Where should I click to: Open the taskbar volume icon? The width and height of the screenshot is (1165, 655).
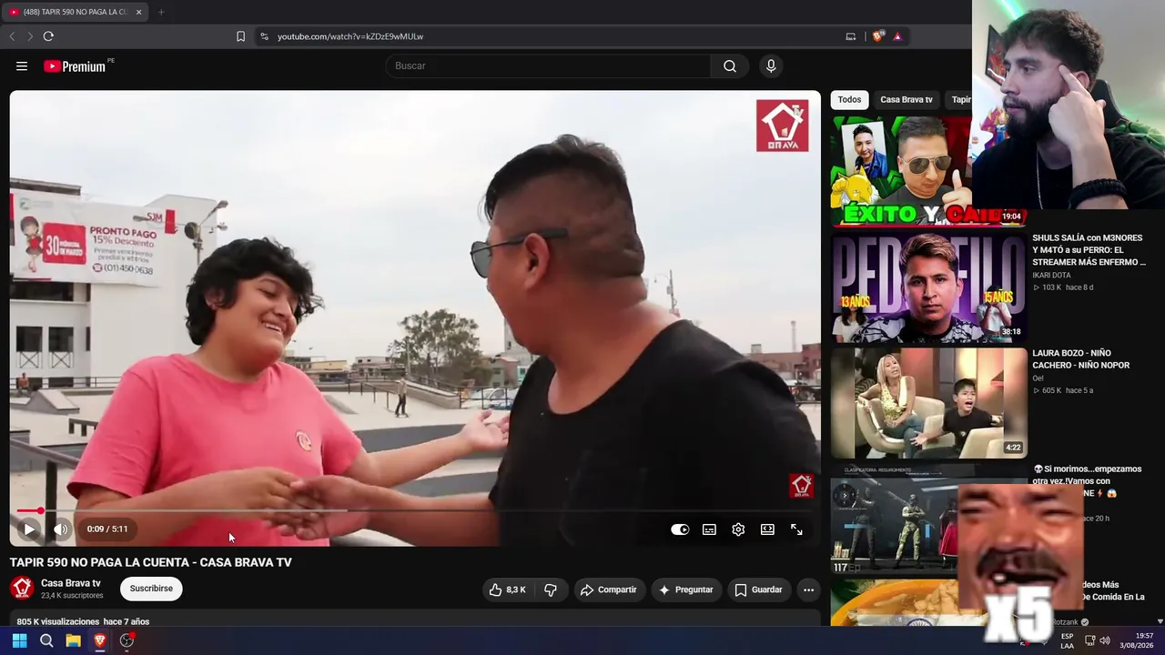point(1105,640)
